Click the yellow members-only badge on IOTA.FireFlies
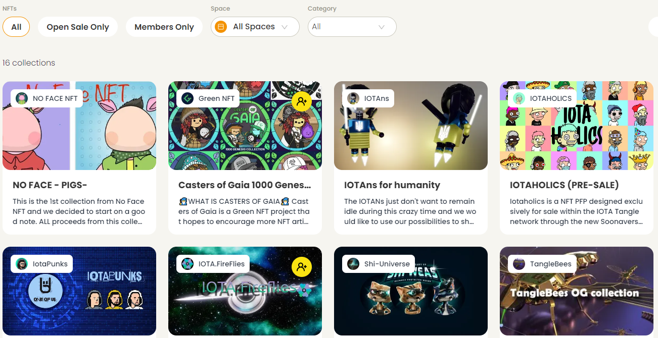This screenshot has height=338, width=658. [x=302, y=267]
